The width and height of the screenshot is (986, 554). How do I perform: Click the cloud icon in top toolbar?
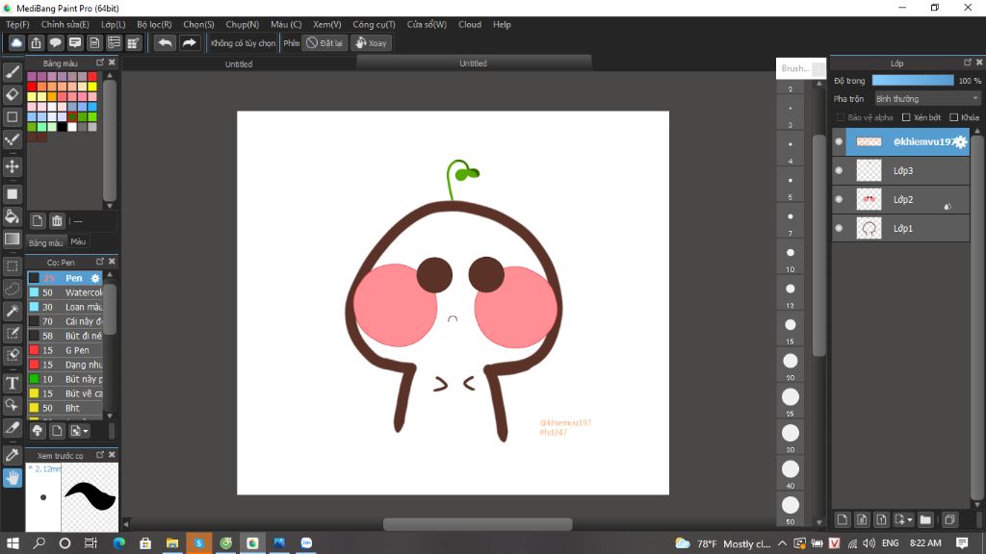(x=16, y=42)
